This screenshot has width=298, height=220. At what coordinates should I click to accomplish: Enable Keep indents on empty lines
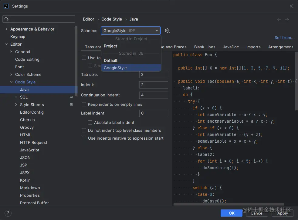84,104
